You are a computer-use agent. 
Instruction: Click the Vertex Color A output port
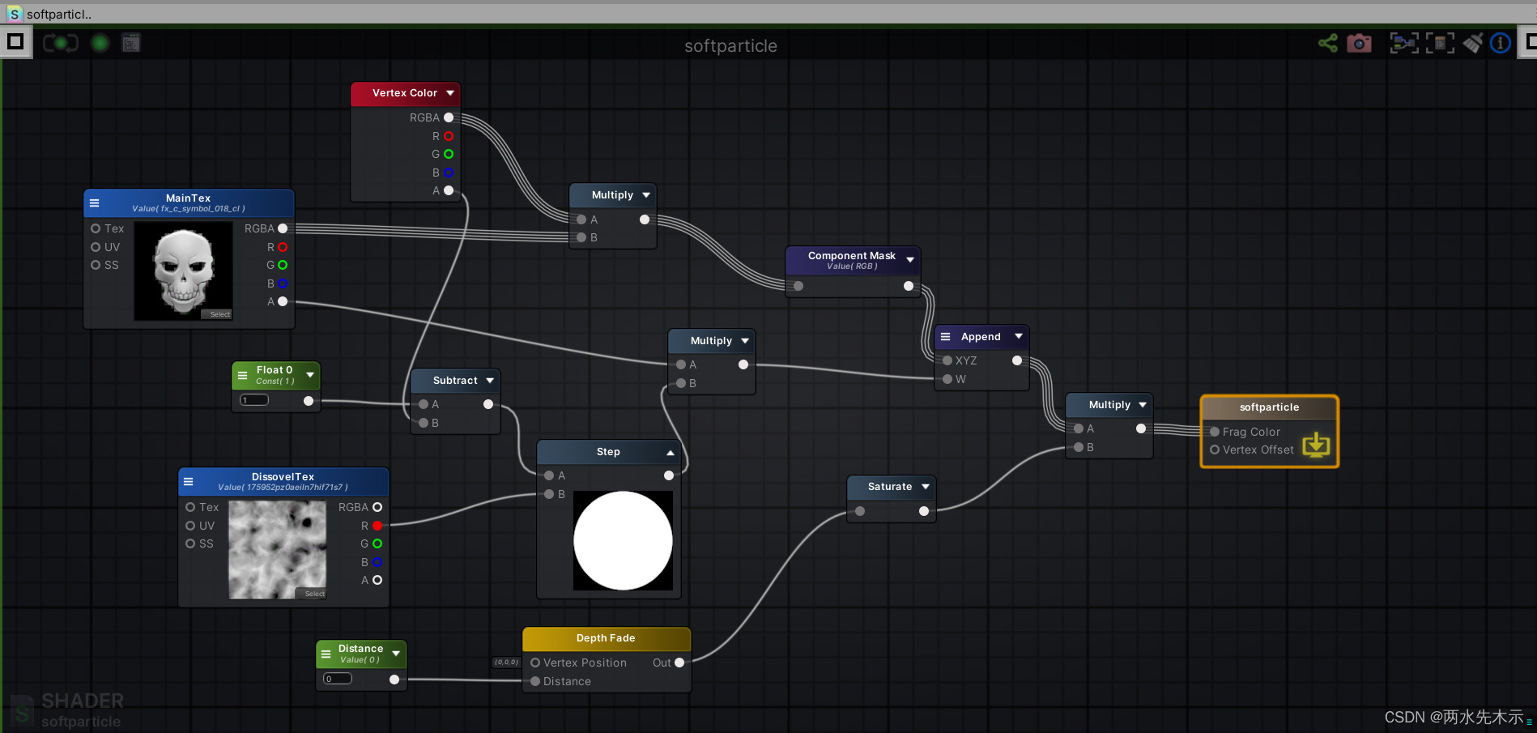point(449,190)
